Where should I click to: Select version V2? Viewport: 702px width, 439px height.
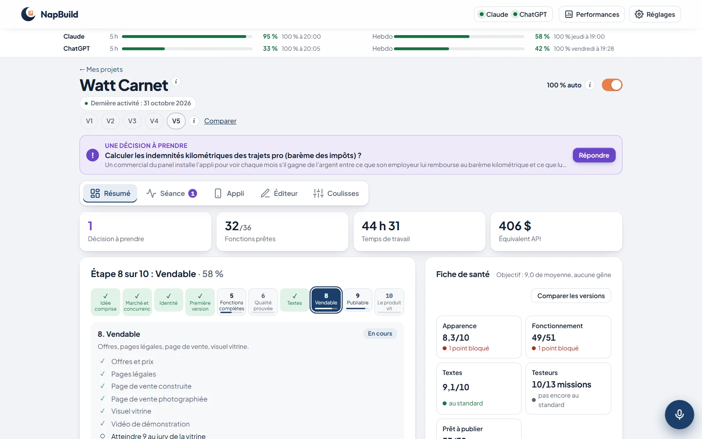[x=110, y=121]
